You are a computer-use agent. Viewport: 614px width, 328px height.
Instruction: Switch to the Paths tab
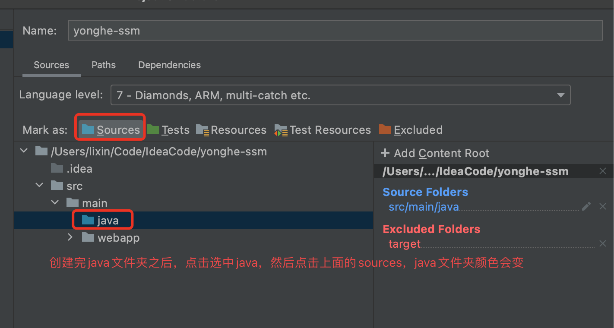[x=103, y=65]
